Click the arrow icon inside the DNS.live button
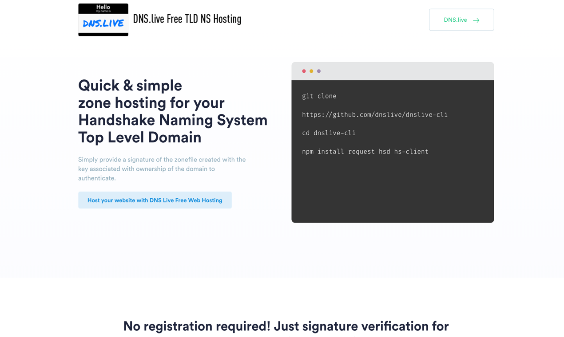The width and height of the screenshot is (564, 337). click(476, 20)
